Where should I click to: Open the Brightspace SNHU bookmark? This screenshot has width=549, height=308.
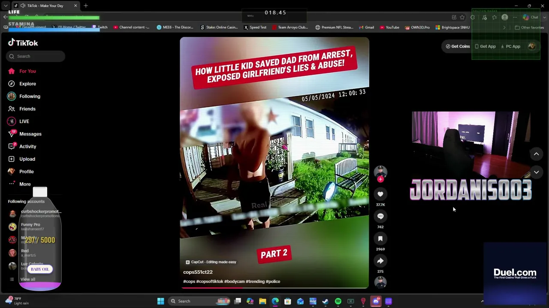[452, 27]
